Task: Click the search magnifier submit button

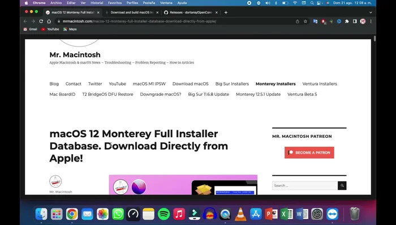Action: [x=342, y=185]
